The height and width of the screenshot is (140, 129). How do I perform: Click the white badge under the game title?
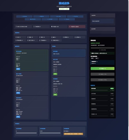64,9
